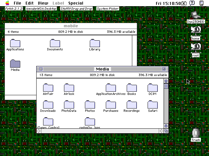Click the PhotoData folder icon

69,105
